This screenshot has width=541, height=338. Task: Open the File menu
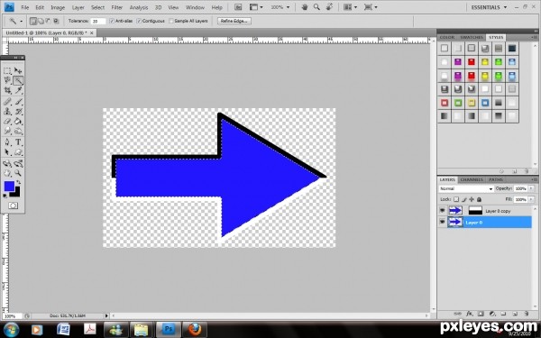pyautogui.click(x=25, y=7)
